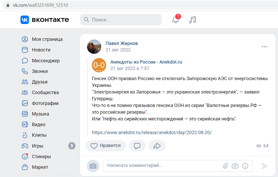Screen dimensions: 278x177
Task: Click the Видео play icon
Action: tap(25, 125)
